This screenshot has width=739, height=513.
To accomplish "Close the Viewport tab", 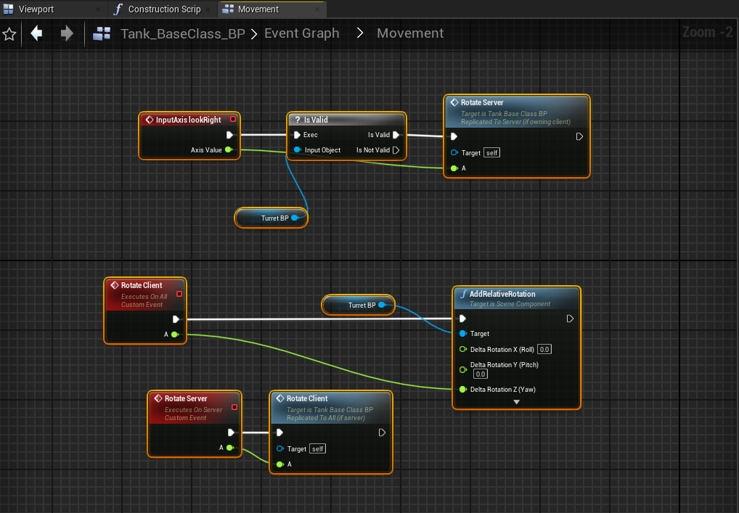I will point(98,9).
